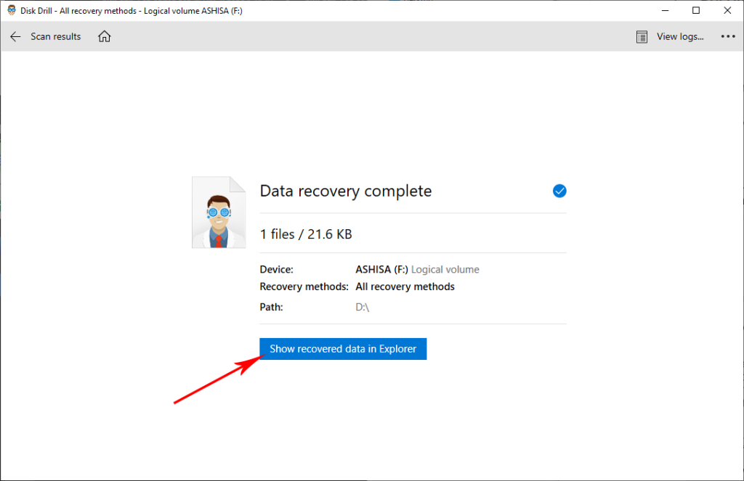Minimize the Disk Drill window
Viewport: 744px width, 481px height.
coord(666,10)
